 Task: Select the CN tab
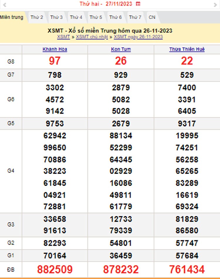(x=152, y=17)
